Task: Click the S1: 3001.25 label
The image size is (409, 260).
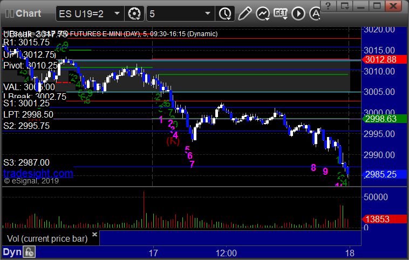Action: pos(26,104)
